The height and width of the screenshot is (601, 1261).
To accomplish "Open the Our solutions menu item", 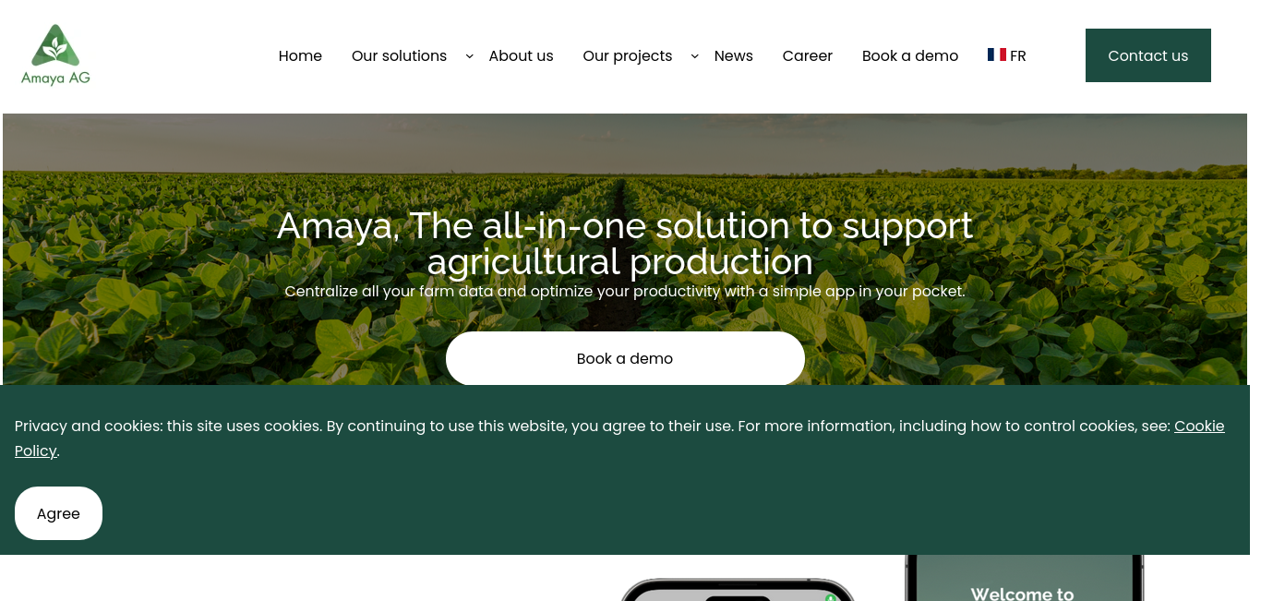I will 399,55.
